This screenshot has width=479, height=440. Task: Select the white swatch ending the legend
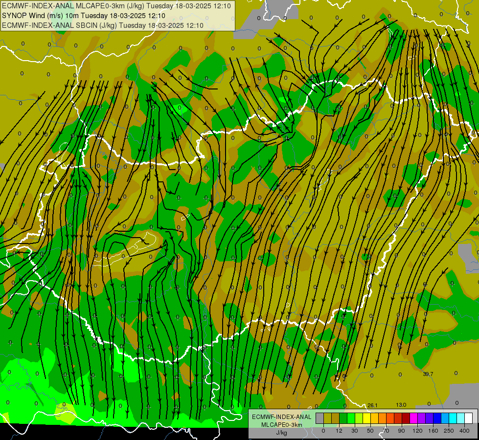tap(469, 418)
